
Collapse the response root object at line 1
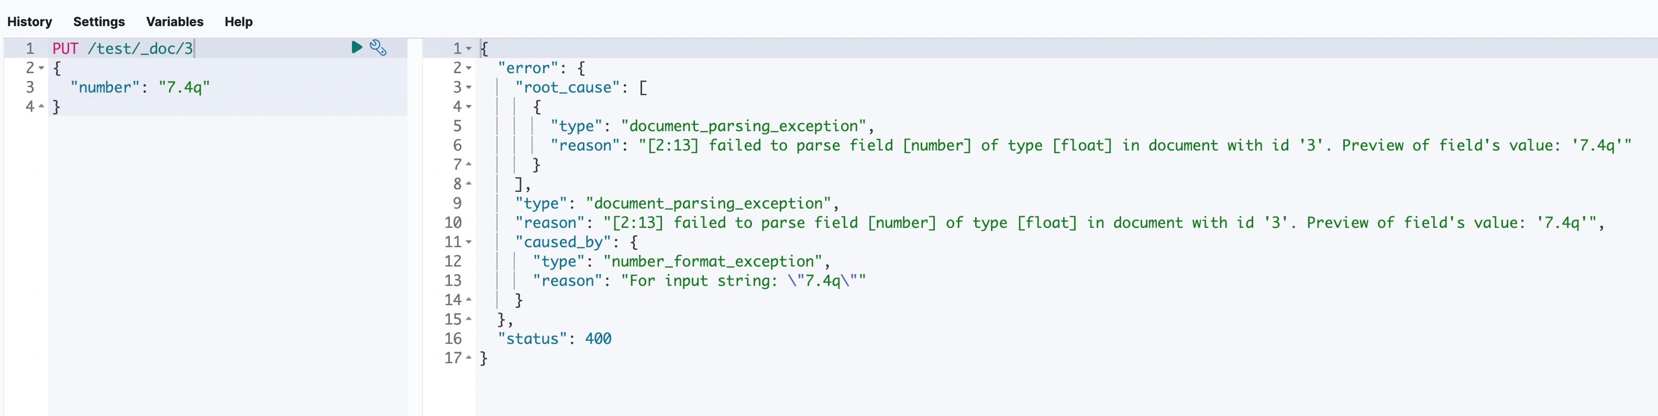469,49
